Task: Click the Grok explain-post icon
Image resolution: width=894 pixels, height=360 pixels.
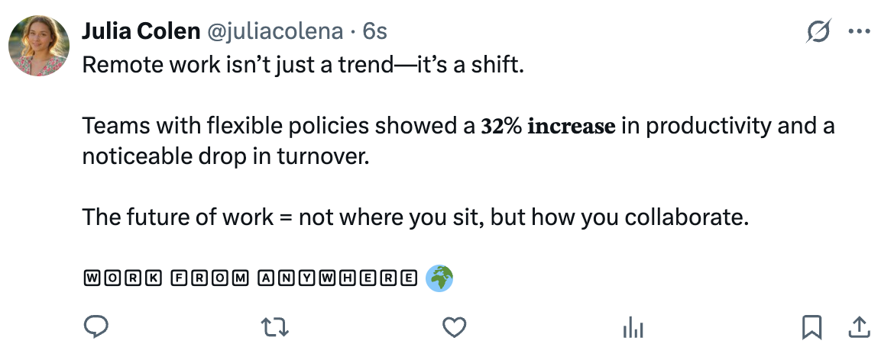Action: [820, 32]
